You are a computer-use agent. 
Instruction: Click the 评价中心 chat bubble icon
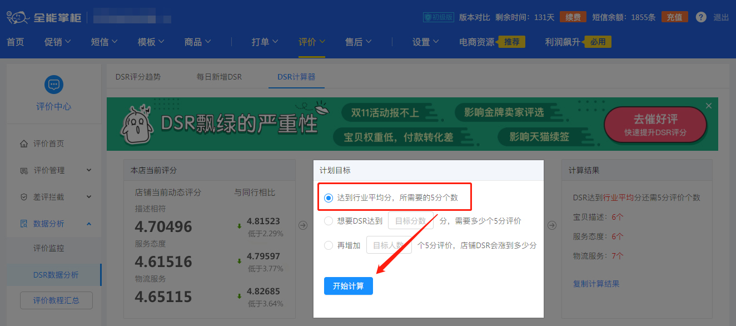(x=54, y=85)
